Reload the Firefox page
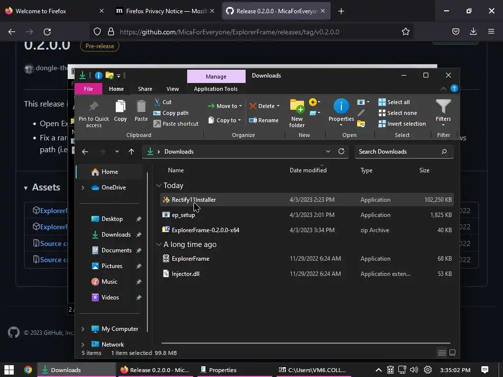This screenshot has width=503, height=377. pyautogui.click(x=47, y=32)
